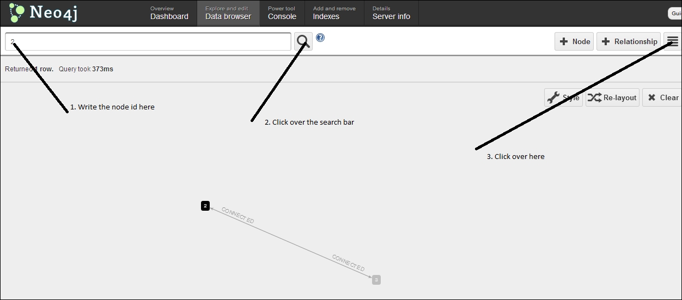Click the CONNECTED label nearest node 3
Screen dimensions: 682x300
point(349,262)
